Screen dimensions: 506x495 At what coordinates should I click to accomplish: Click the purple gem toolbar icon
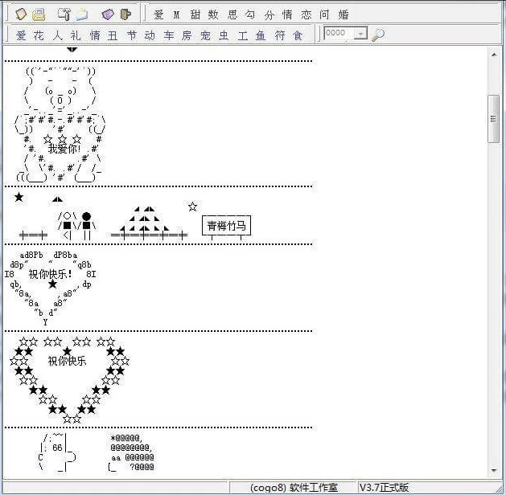coord(108,14)
